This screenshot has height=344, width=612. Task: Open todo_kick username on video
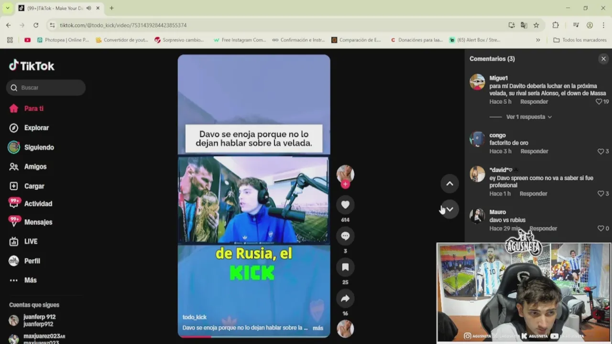194,317
